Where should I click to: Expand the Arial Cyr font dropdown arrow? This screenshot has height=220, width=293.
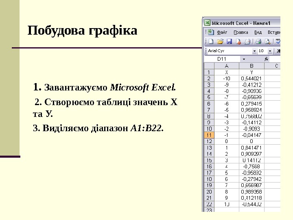coord(254,51)
